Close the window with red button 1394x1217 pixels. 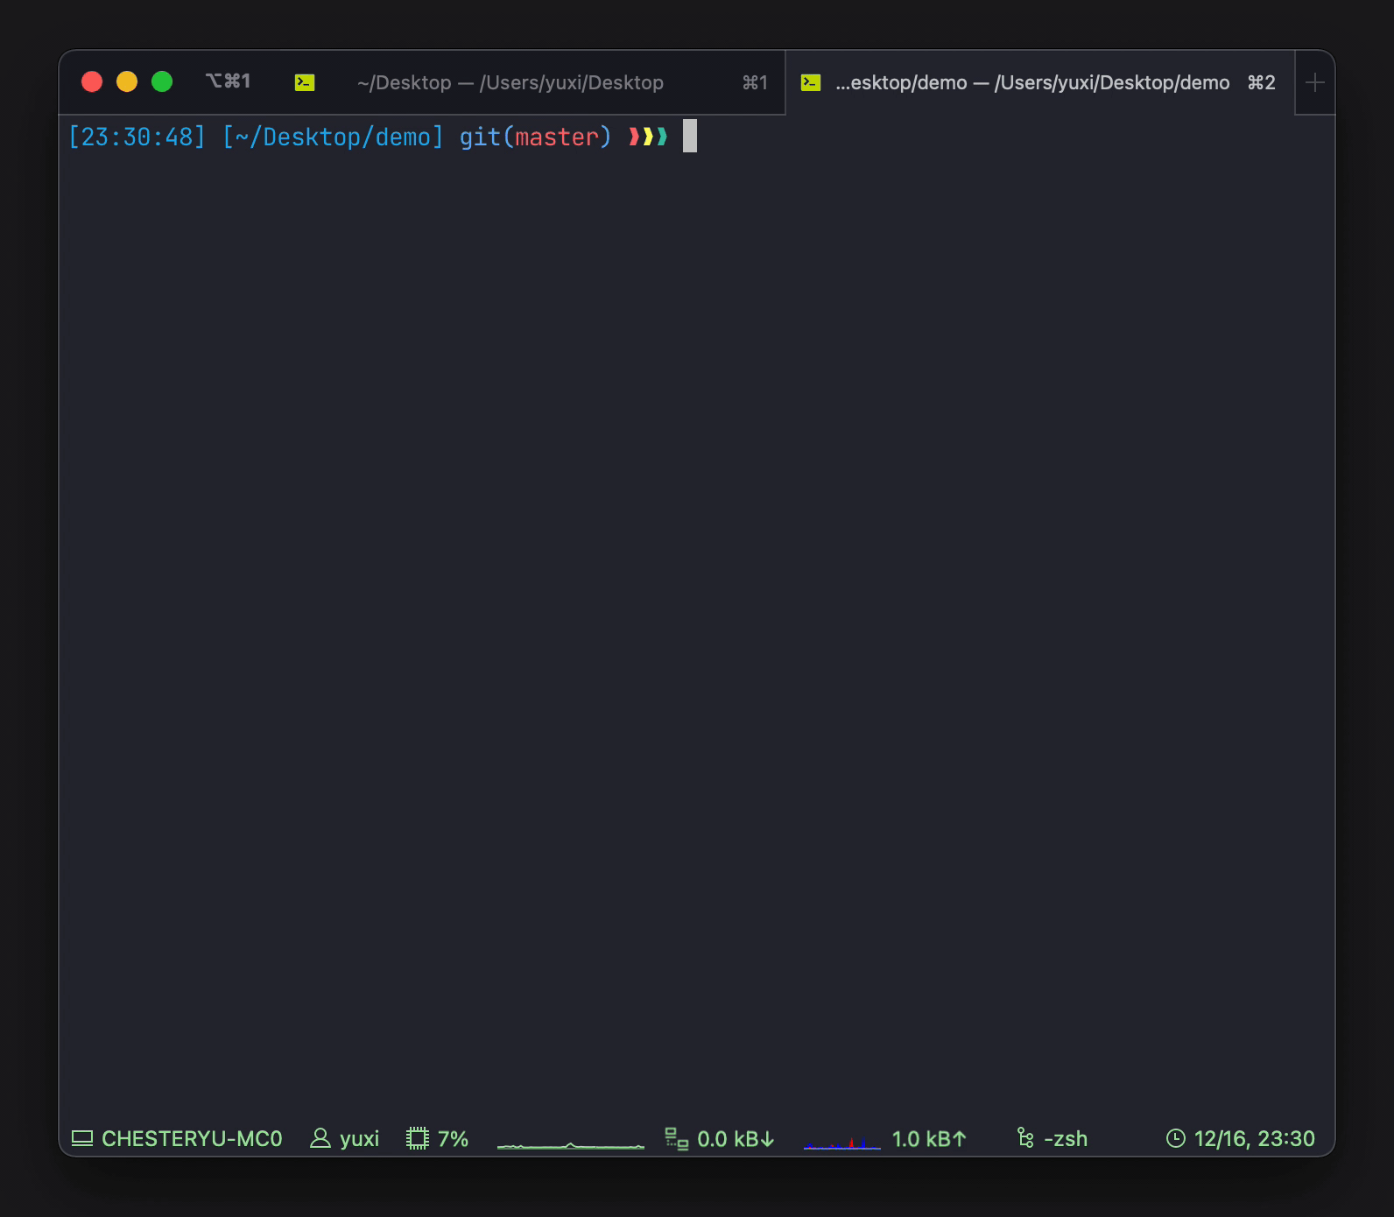92,82
